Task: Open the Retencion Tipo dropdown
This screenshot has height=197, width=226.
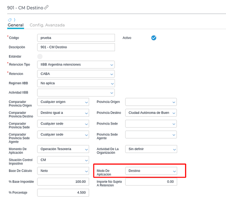Action: 76,65
